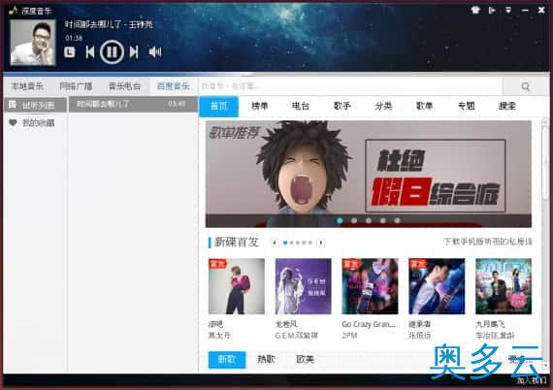The image size is (553, 390).
Task: Select the fourth banner carousel dot
Action: (x=383, y=220)
